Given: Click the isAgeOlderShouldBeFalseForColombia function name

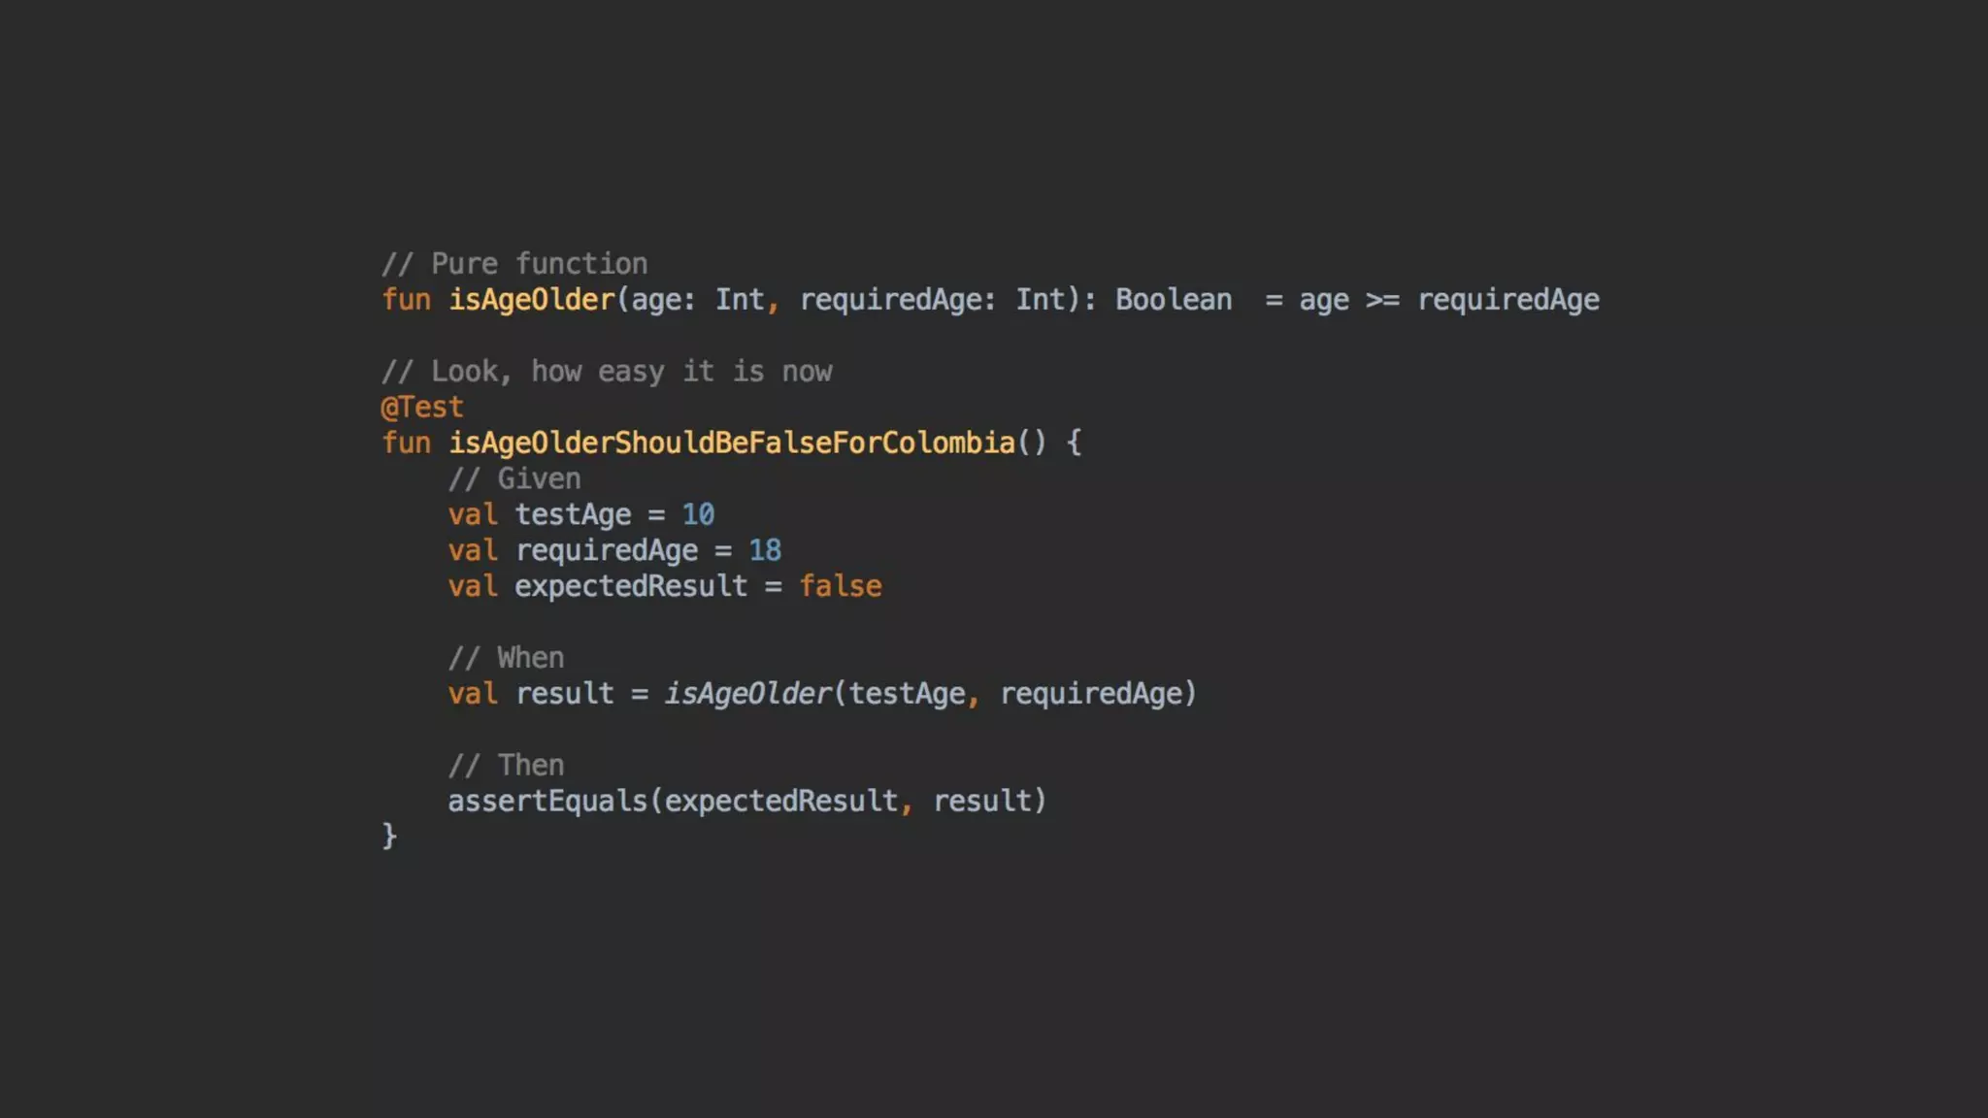Looking at the screenshot, I should (731, 444).
